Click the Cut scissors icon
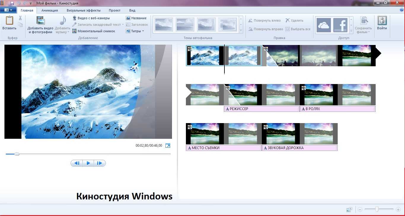Image resolution: width=405 pixels, height=216 pixels. (x=20, y=18)
